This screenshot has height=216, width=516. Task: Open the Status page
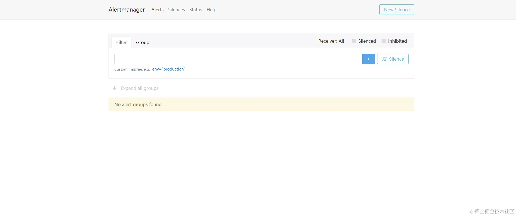[x=196, y=10]
